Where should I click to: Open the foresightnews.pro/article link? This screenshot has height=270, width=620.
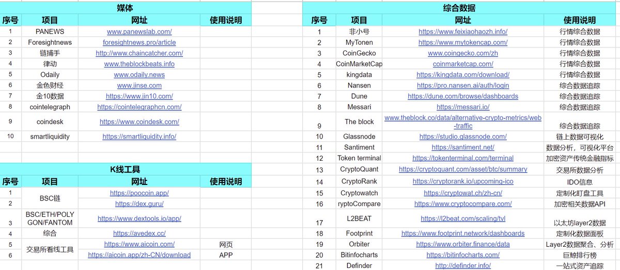[x=139, y=42]
